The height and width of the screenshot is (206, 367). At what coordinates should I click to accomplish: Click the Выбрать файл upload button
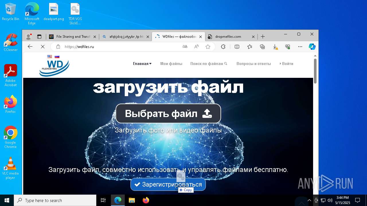click(x=168, y=114)
